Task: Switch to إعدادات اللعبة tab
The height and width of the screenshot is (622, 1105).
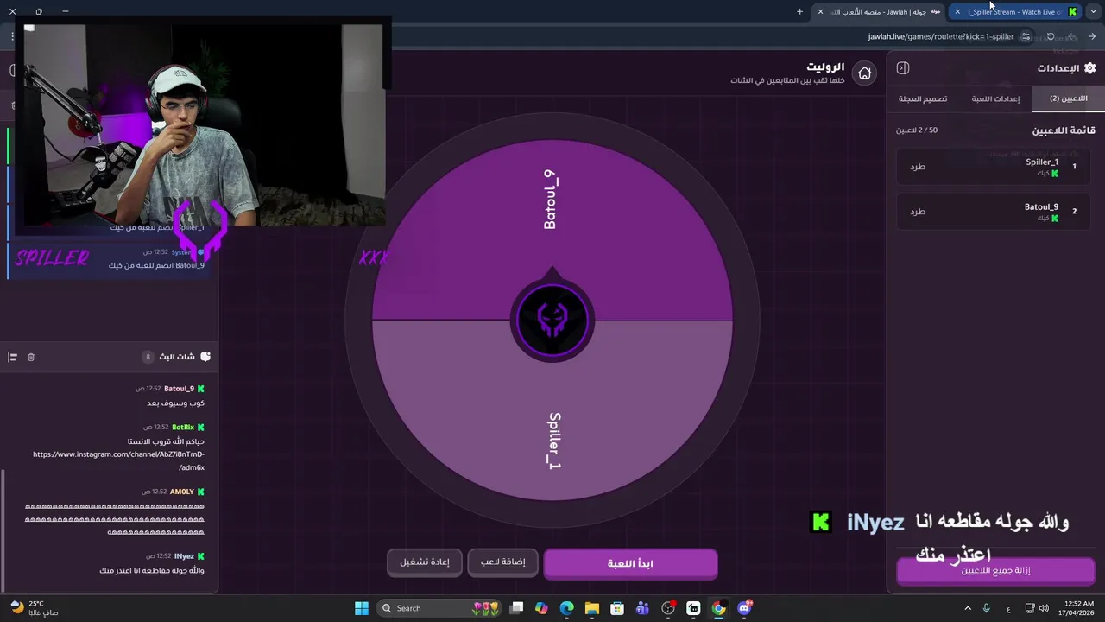Action: click(x=995, y=98)
